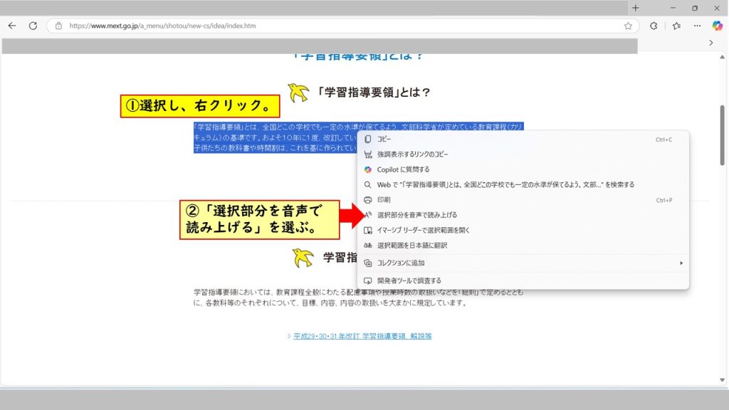
Task: Expand the コレクションに追加 submenu arrow
Action: click(681, 263)
